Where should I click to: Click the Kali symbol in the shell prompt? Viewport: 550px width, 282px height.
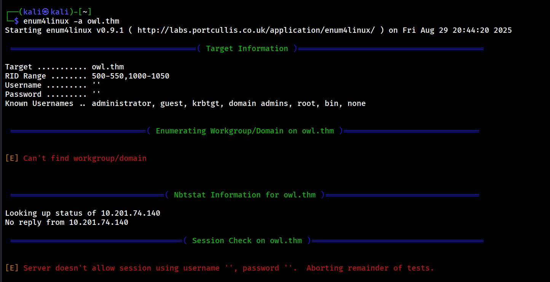pos(46,12)
